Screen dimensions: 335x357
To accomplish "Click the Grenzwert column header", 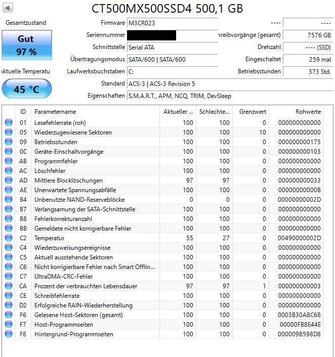I will 251,112.
